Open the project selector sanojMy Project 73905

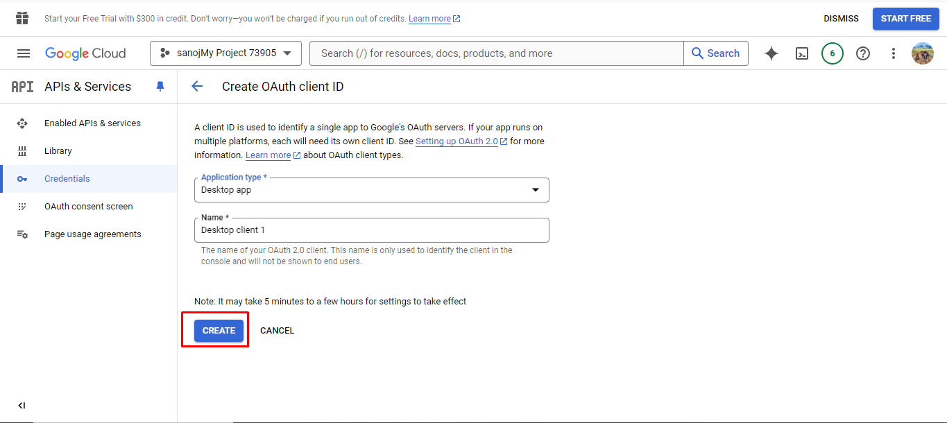(225, 53)
